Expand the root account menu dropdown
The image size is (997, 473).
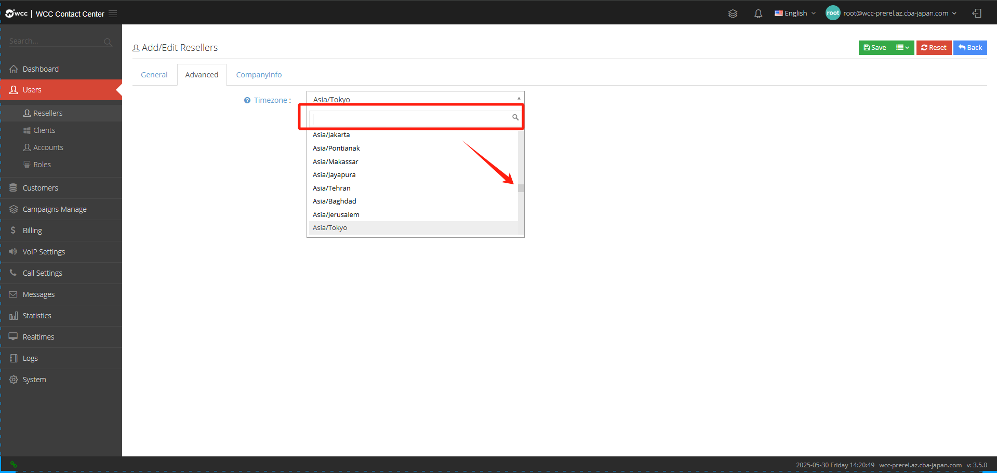900,13
